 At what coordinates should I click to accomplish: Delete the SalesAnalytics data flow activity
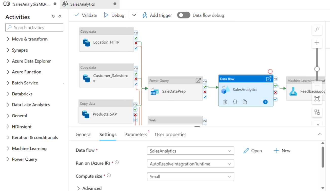click(225, 102)
